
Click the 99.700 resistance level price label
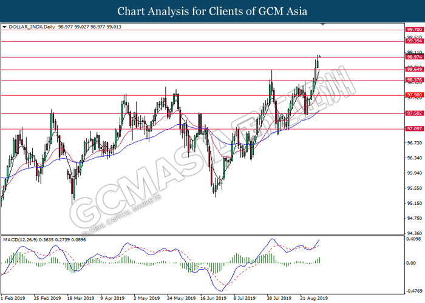pos(415,30)
